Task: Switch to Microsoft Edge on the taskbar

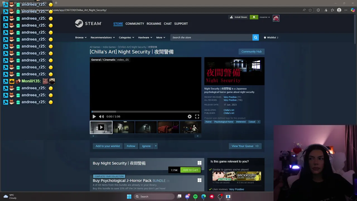Action: (204, 197)
